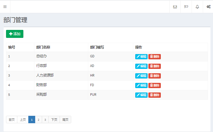Open the gears settings icon
Image resolution: width=213 pixels, height=132 pixels.
tap(209, 7)
